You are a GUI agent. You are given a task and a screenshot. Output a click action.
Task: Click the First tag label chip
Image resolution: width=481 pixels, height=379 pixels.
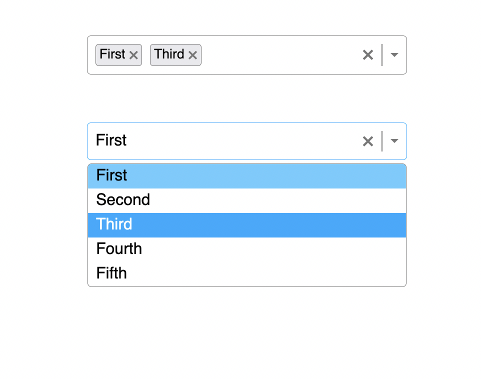click(112, 54)
